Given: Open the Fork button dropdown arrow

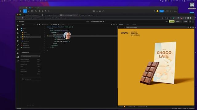Looking at the screenshot, I should (181, 21).
